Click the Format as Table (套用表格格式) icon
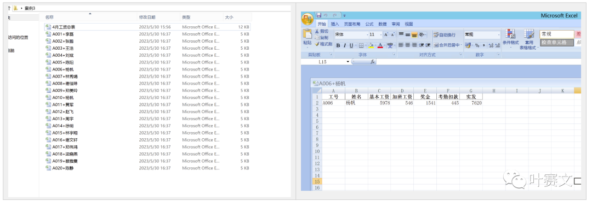 (529, 33)
